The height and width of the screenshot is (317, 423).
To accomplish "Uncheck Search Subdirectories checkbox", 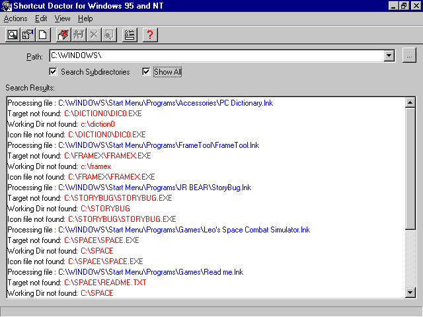I will coord(54,71).
